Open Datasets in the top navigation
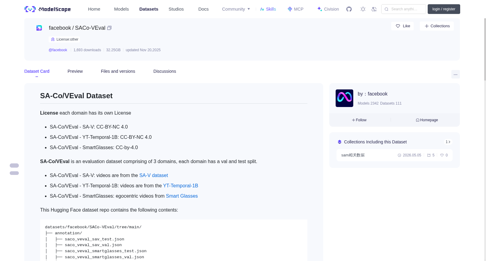The image size is (486, 261). point(149,9)
